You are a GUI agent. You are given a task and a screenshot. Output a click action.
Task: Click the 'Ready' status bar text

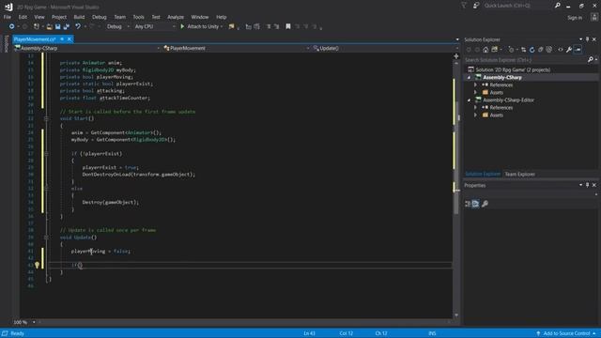click(17, 333)
